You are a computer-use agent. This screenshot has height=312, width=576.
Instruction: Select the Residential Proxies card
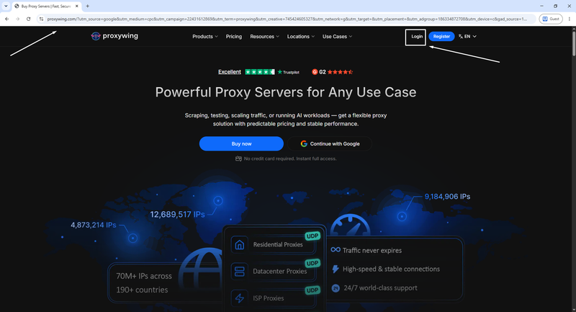click(x=273, y=245)
